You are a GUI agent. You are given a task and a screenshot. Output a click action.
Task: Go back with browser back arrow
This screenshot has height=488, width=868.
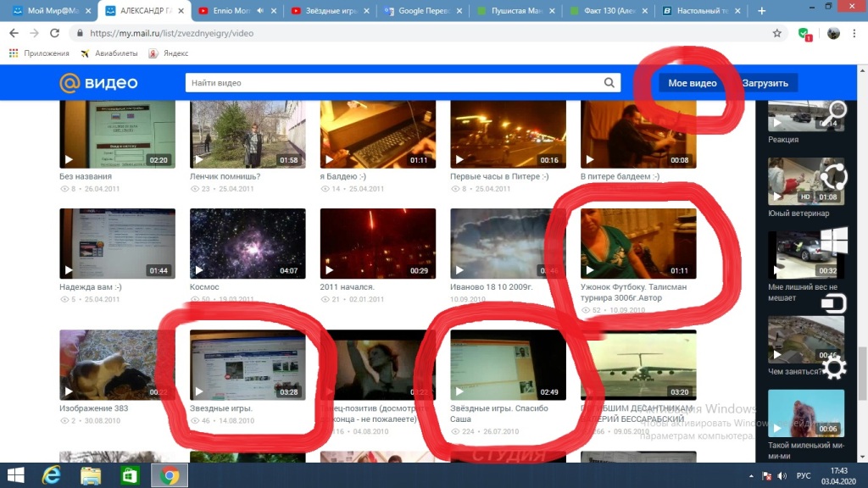(14, 33)
